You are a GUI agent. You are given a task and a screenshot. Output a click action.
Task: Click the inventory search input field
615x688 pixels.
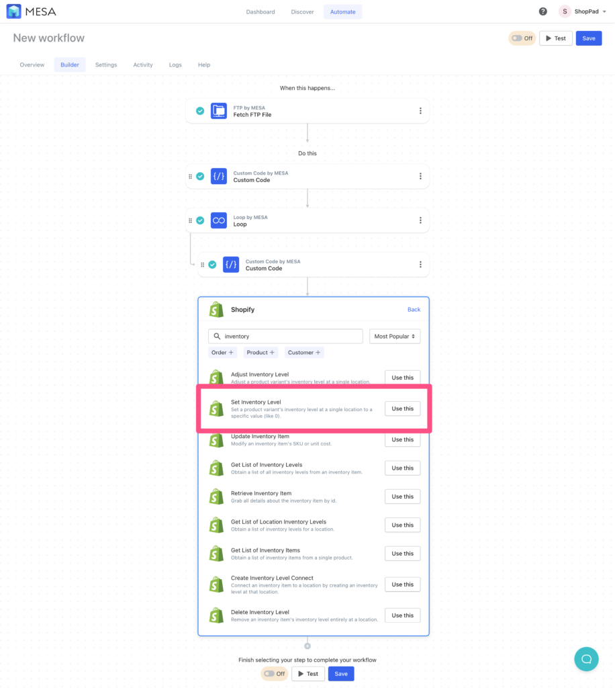click(285, 335)
